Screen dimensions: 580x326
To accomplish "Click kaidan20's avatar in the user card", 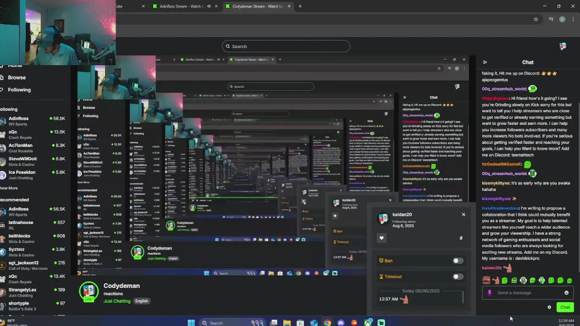I will coord(383,219).
